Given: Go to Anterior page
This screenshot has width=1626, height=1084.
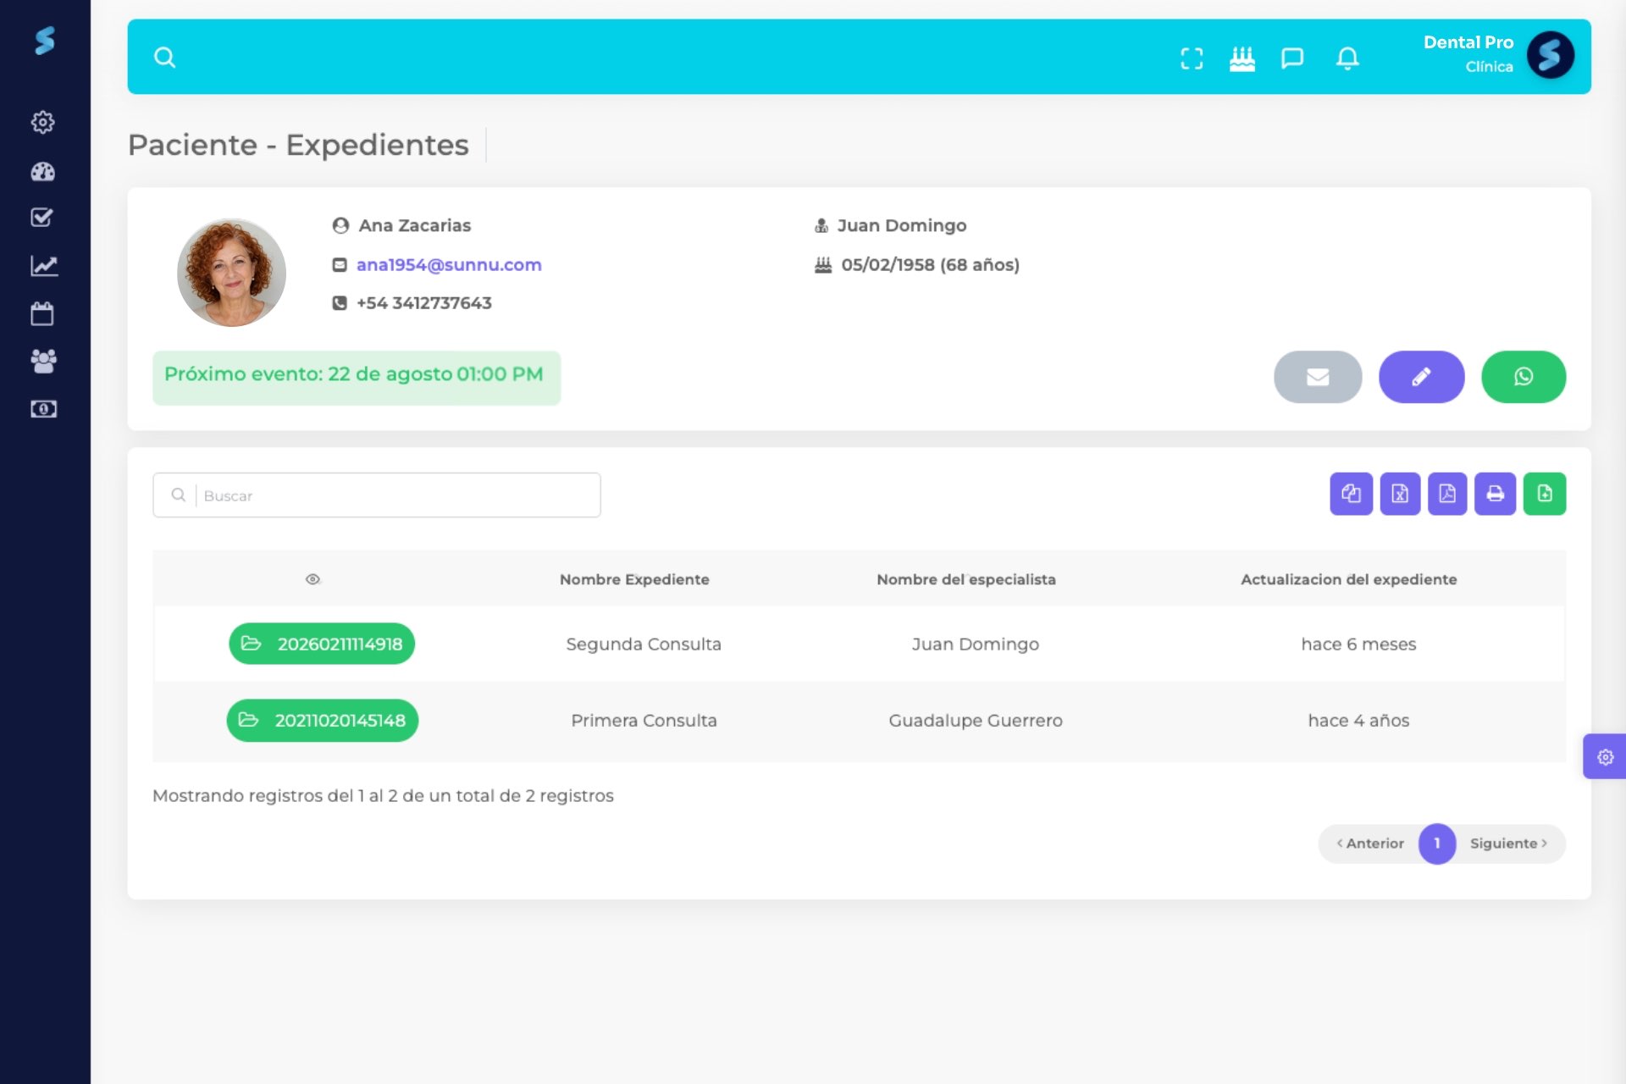Looking at the screenshot, I should click(x=1370, y=843).
